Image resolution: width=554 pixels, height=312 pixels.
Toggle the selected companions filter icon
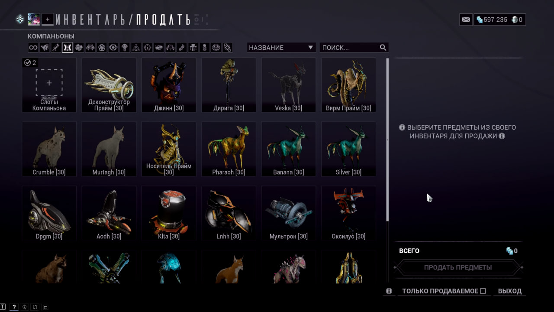point(67,48)
